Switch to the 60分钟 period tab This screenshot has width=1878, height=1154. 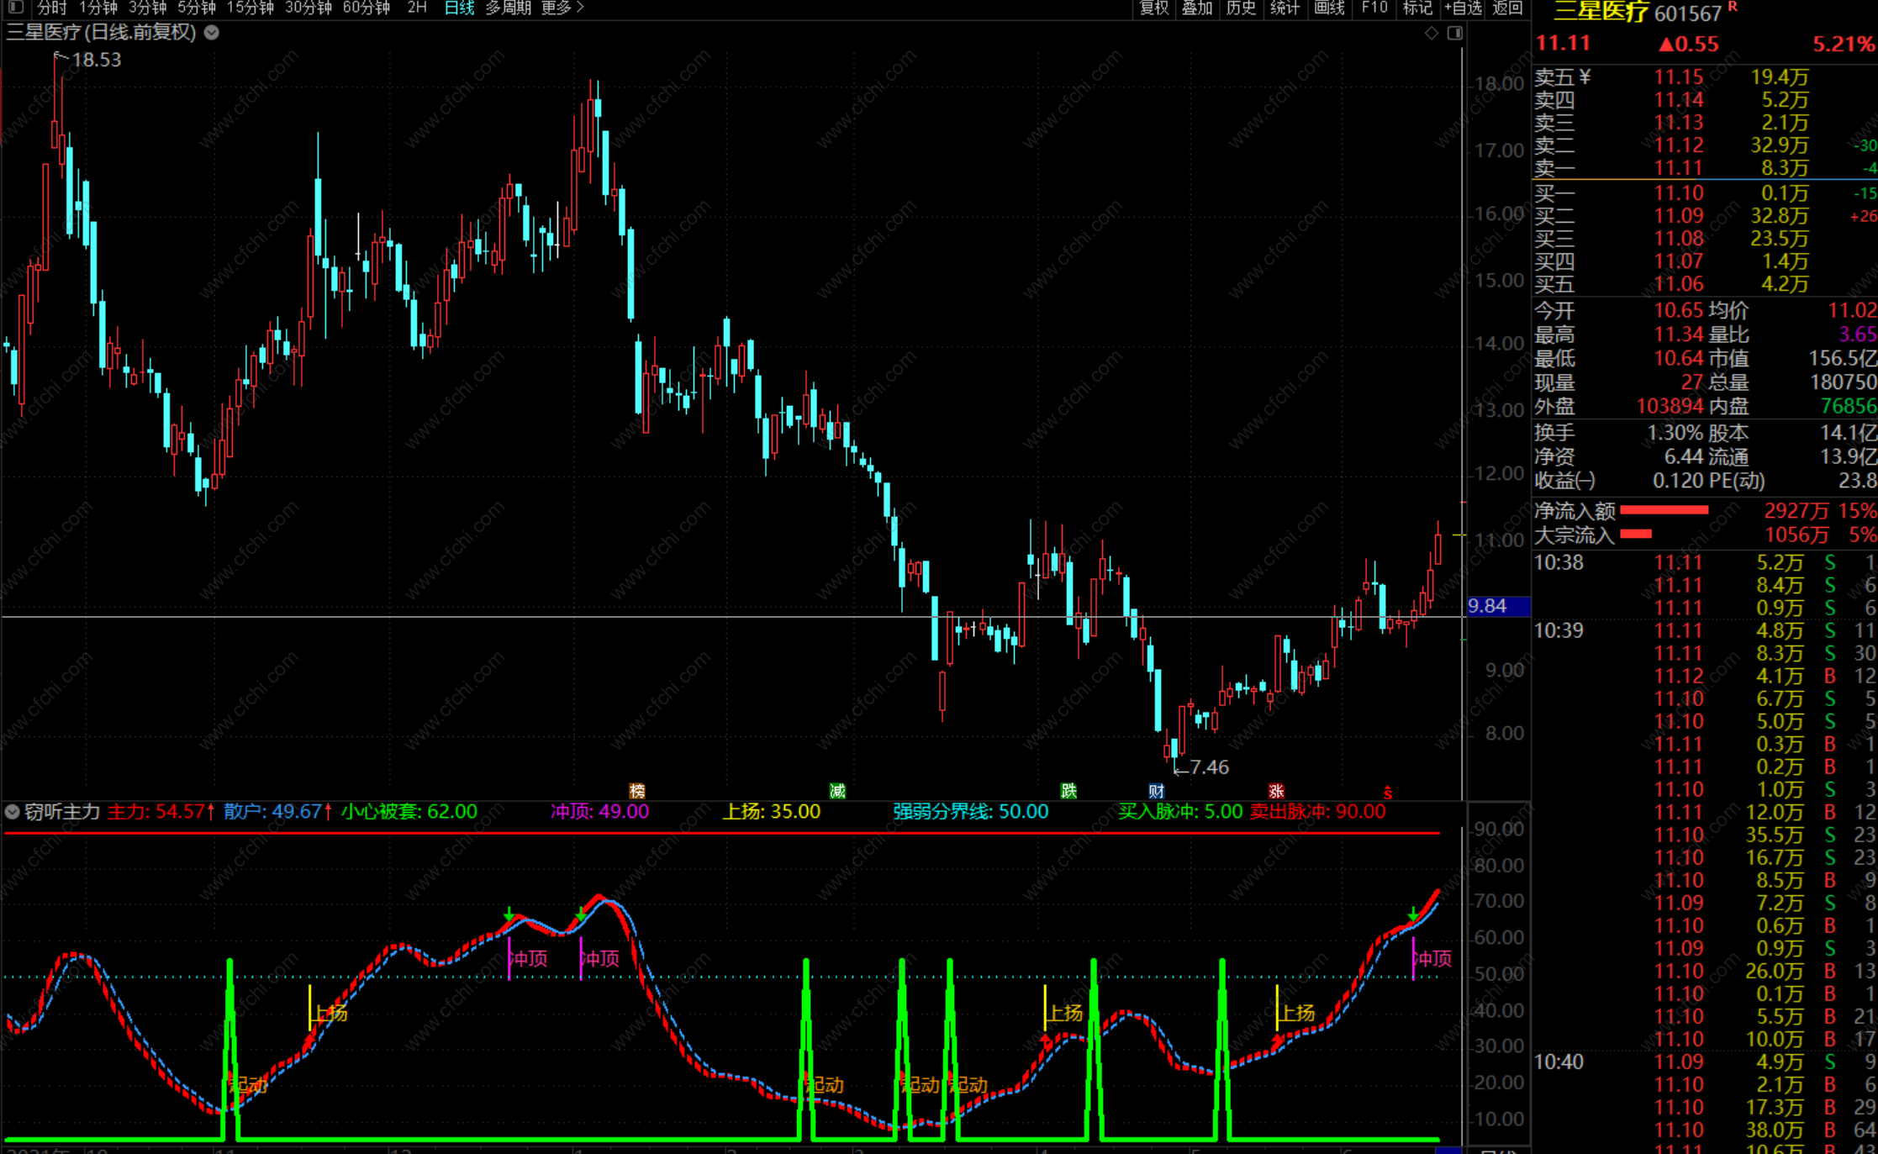point(366,8)
